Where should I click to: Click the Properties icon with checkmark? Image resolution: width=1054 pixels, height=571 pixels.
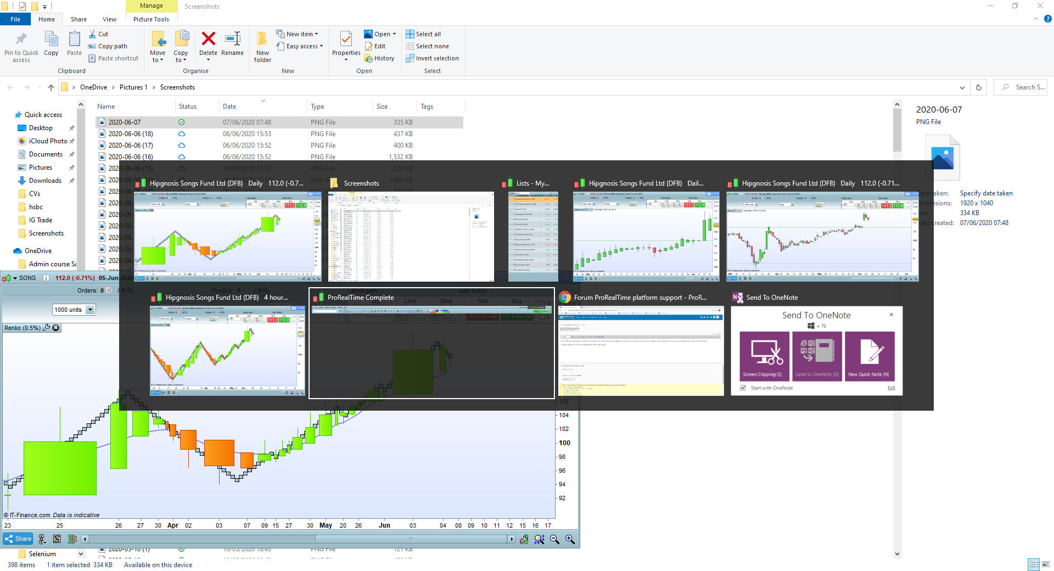click(346, 39)
